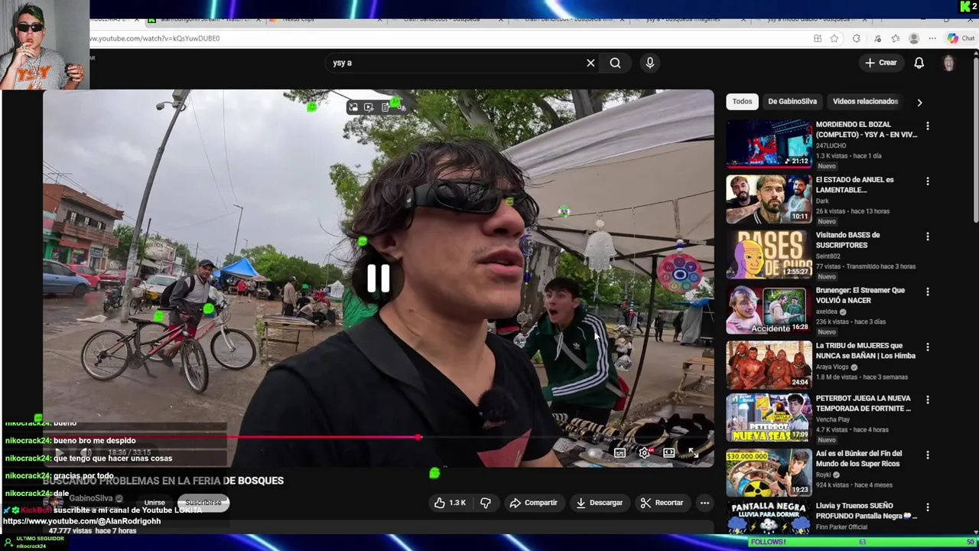Click chat message 'bueno bro me despido'

(94, 441)
